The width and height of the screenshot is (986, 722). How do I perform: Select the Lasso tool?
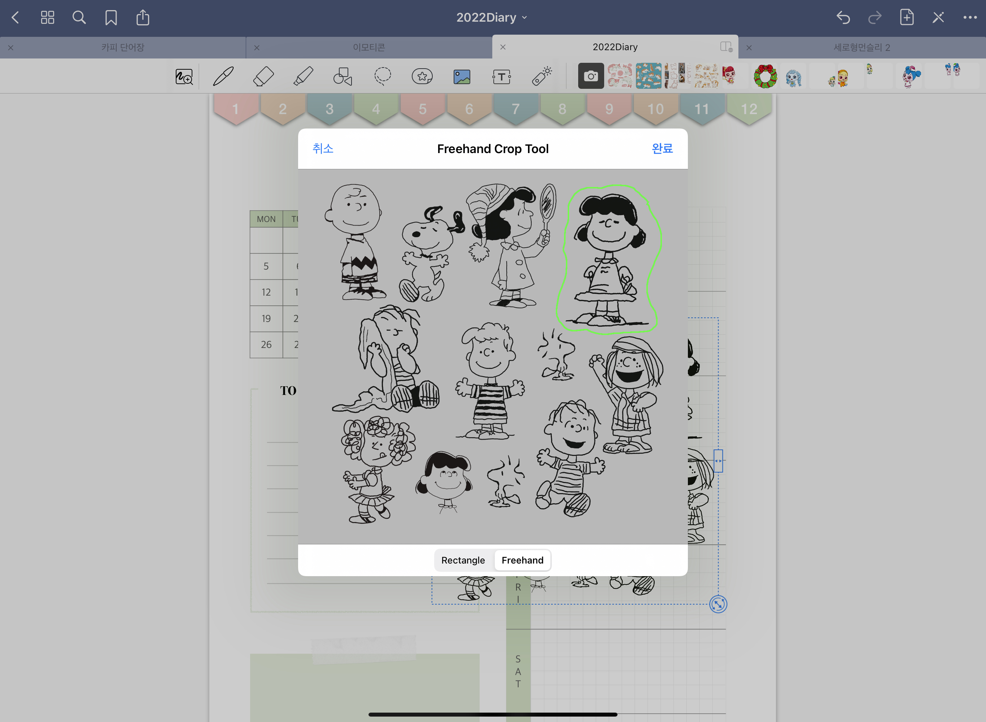tap(382, 77)
